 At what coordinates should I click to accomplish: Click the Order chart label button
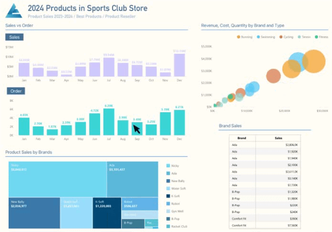click(15, 91)
